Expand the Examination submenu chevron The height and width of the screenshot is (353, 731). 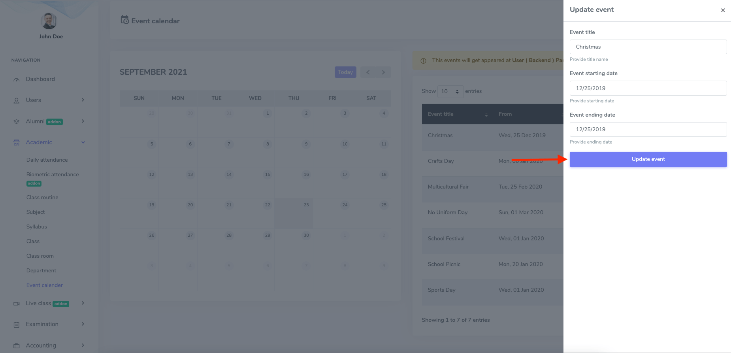(83, 324)
